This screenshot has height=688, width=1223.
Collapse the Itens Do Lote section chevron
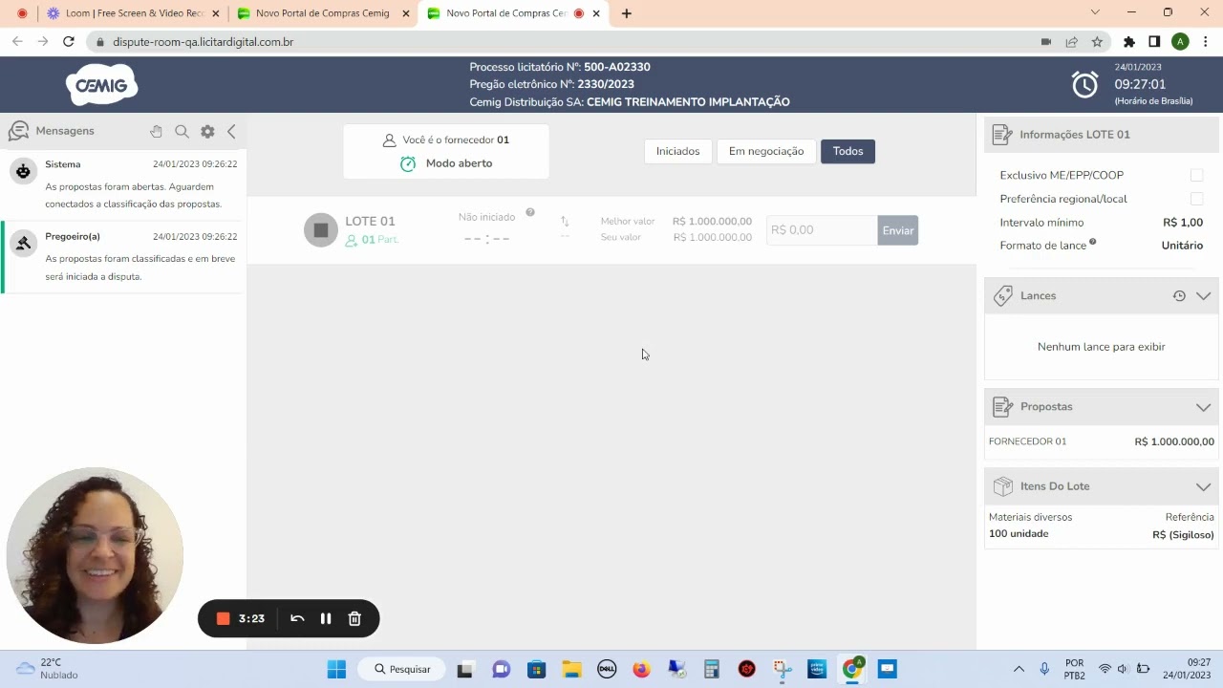click(1203, 486)
